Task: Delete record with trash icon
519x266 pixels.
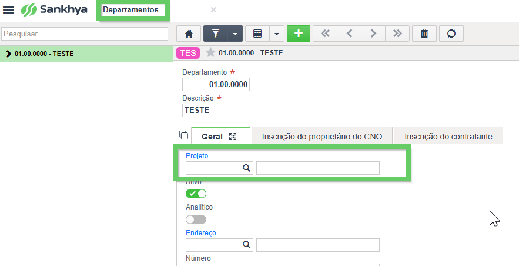Action: (x=424, y=34)
